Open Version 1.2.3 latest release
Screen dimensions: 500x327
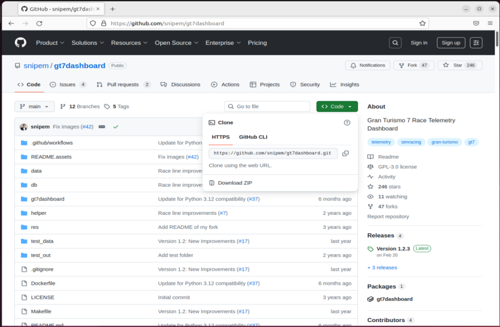click(393, 248)
